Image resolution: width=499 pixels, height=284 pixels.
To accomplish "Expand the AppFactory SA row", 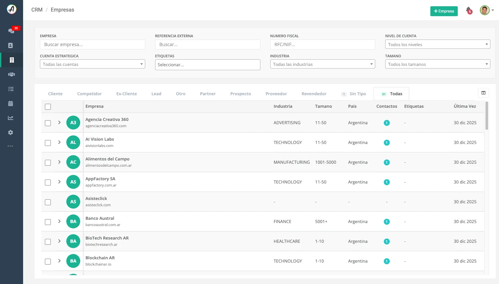I will pyautogui.click(x=59, y=182).
